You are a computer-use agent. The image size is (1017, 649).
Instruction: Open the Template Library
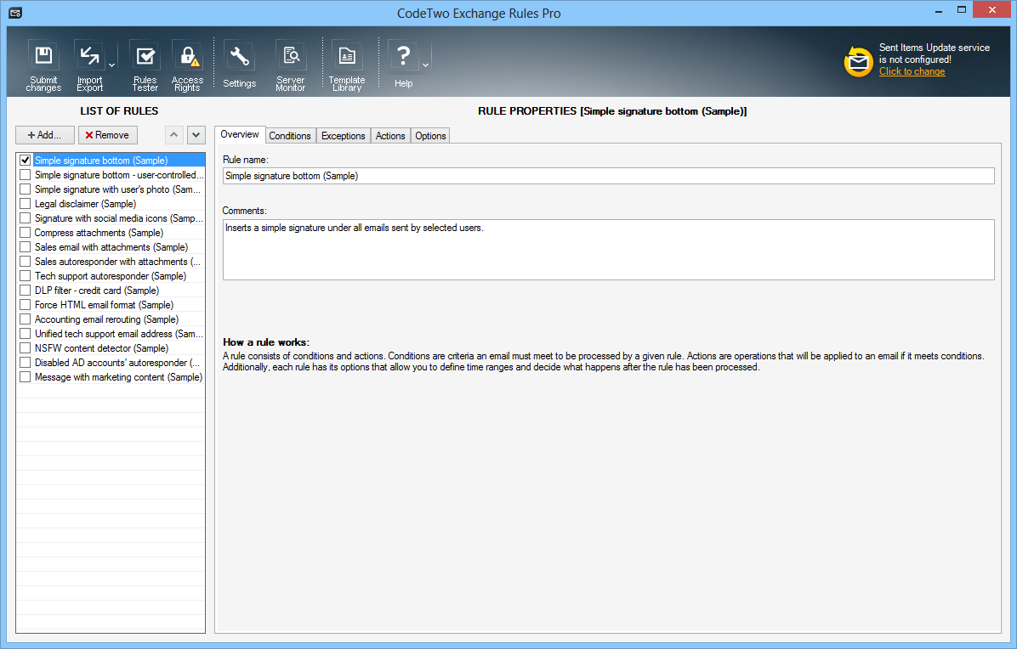347,65
